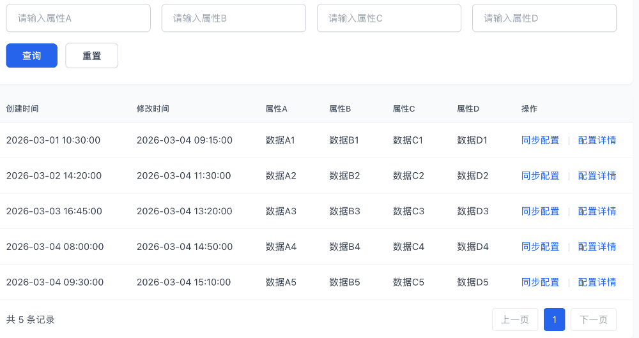Viewport: 639px width, 338px height.
Task: Click the 数据A5 cell
Action: point(281,282)
